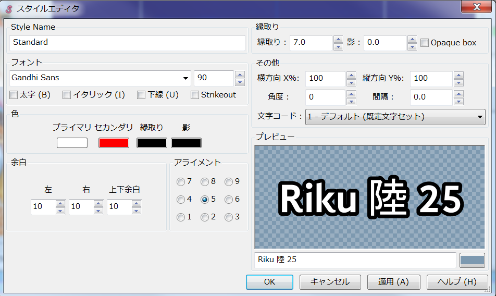Click the font size field showing 90
Screen dimensions: 496x296
pos(214,78)
